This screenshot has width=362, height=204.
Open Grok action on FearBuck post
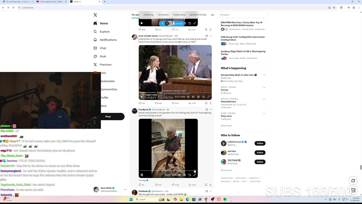[206, 110]
